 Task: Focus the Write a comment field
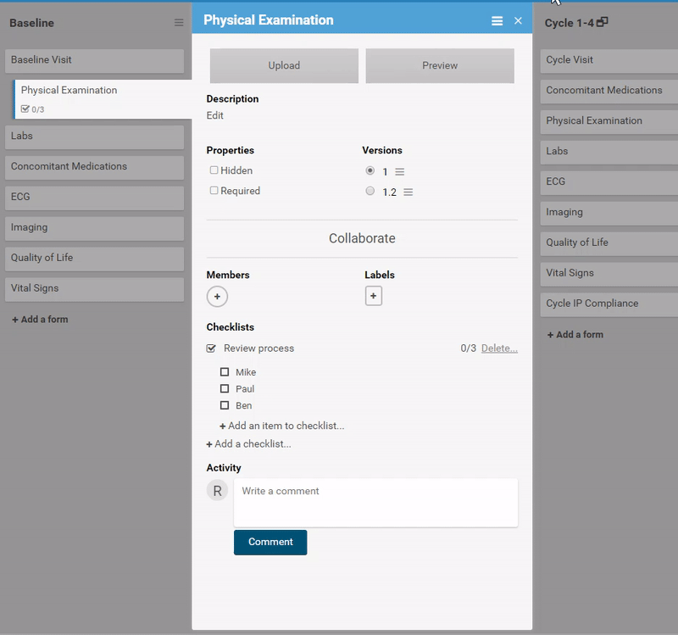pyautogui.click(x=375, y=503)
